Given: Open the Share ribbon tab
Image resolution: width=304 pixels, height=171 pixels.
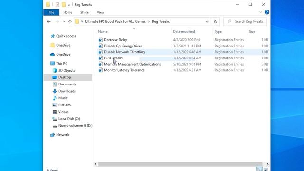Looking at the screenshot, I should click(x=85, y=12).
